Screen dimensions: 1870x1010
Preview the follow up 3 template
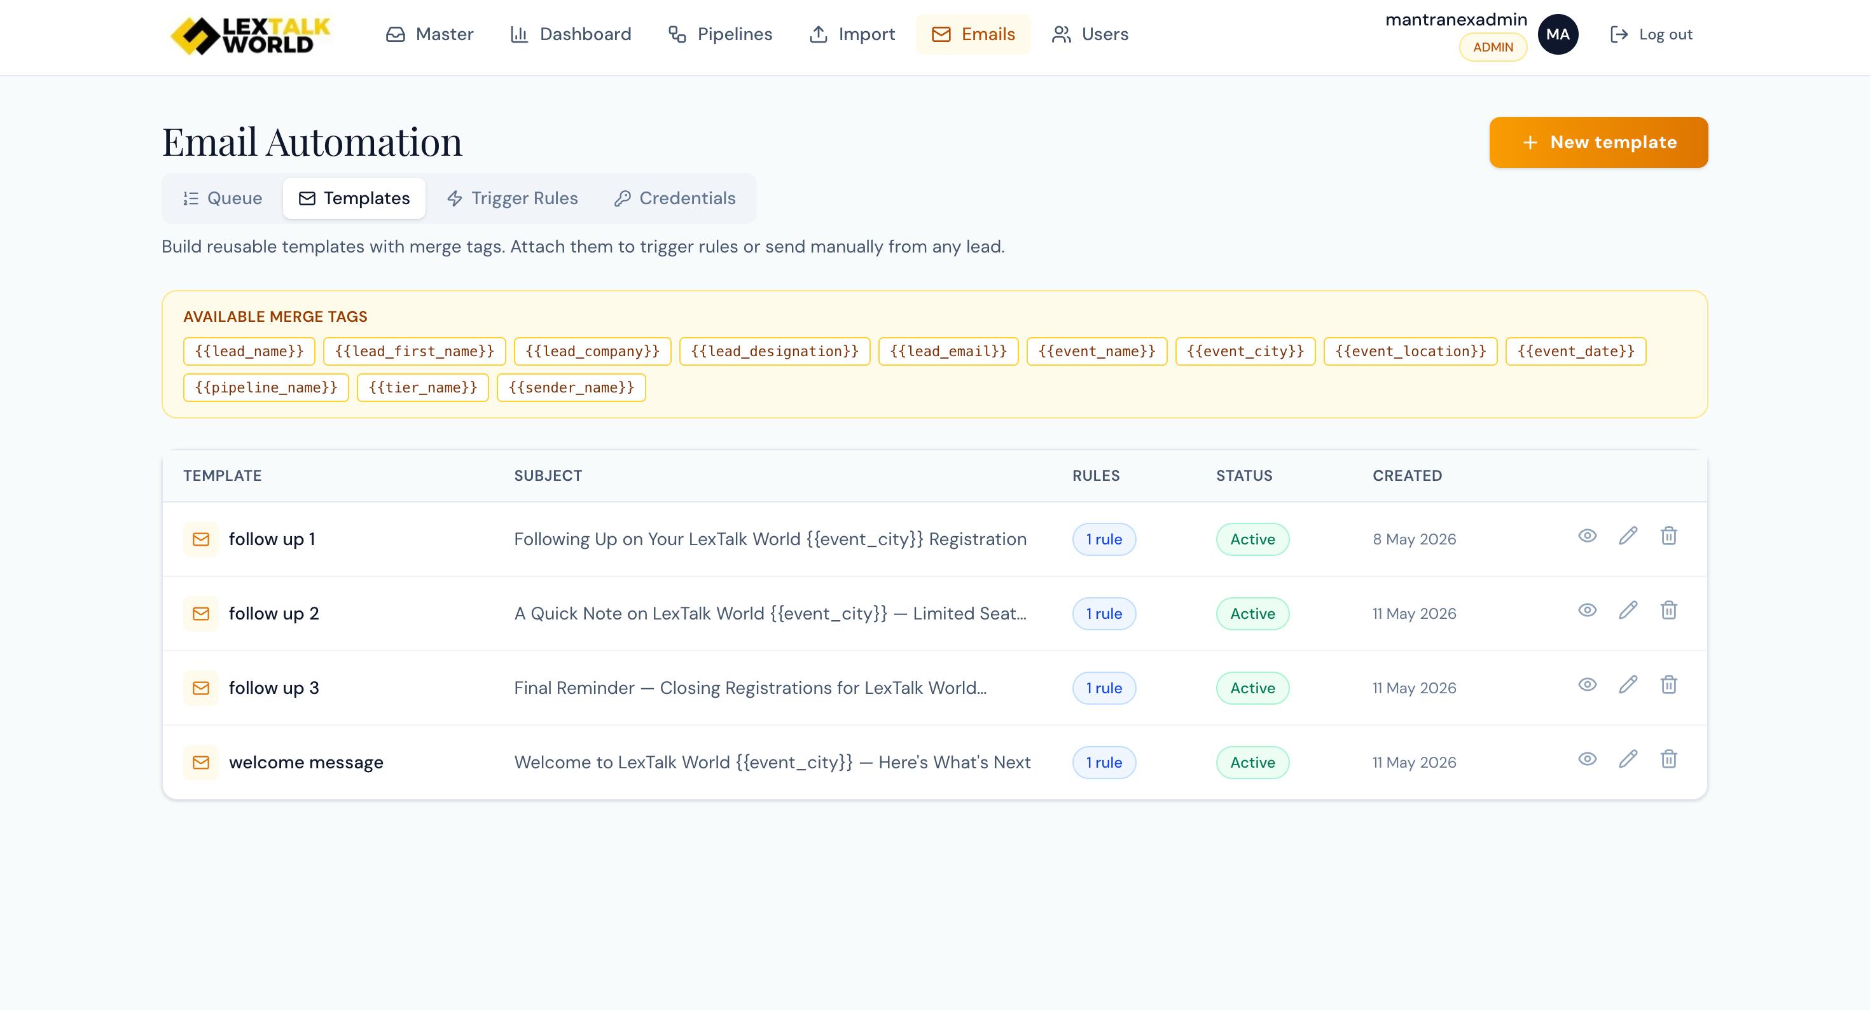pos(1588,685)
